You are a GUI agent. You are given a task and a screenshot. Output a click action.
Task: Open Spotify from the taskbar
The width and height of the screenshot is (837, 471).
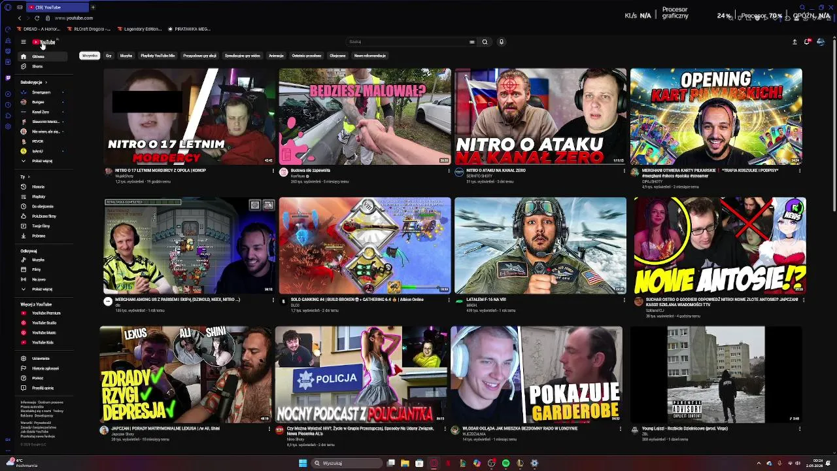pyautogui.click(x=505, y=463)
